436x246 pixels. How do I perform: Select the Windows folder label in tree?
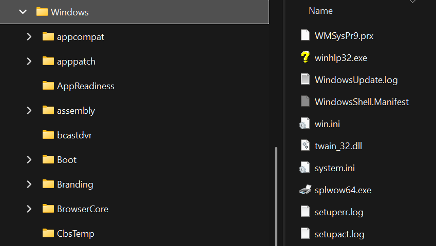click(69, 12)
